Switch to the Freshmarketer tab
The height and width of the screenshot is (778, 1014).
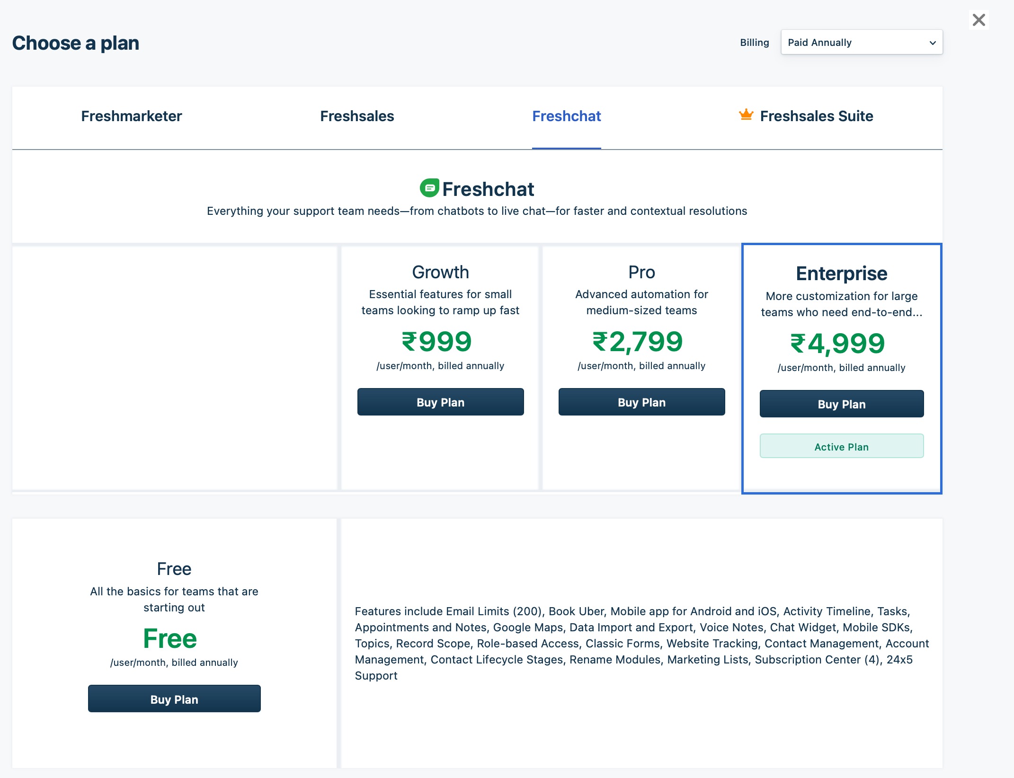131,116
